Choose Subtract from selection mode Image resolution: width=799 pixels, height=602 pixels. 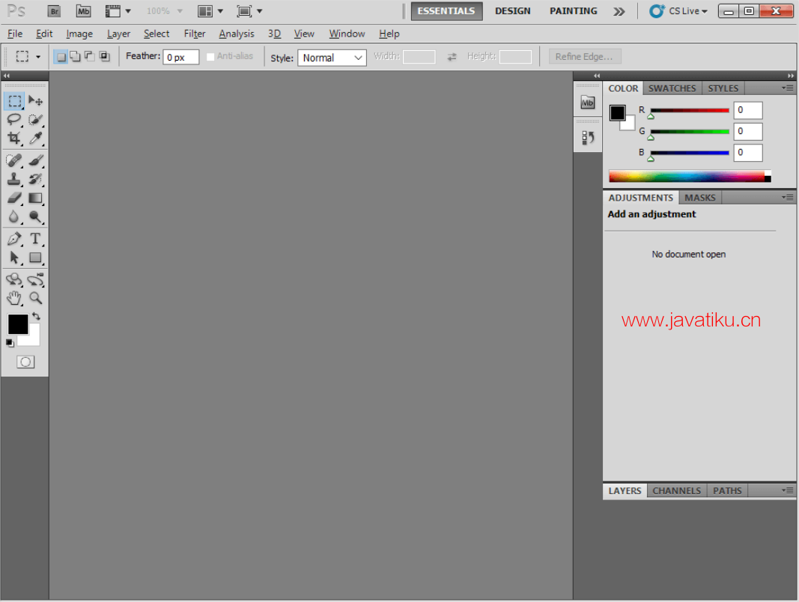coord(89,57)
